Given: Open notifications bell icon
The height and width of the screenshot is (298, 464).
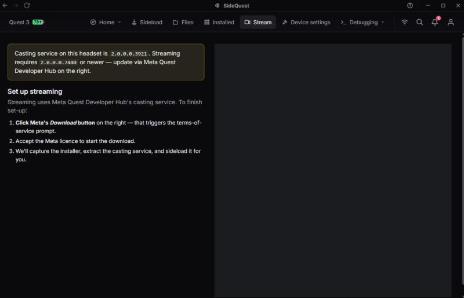Looking at the screenshot, I should [x=434, y=22].
